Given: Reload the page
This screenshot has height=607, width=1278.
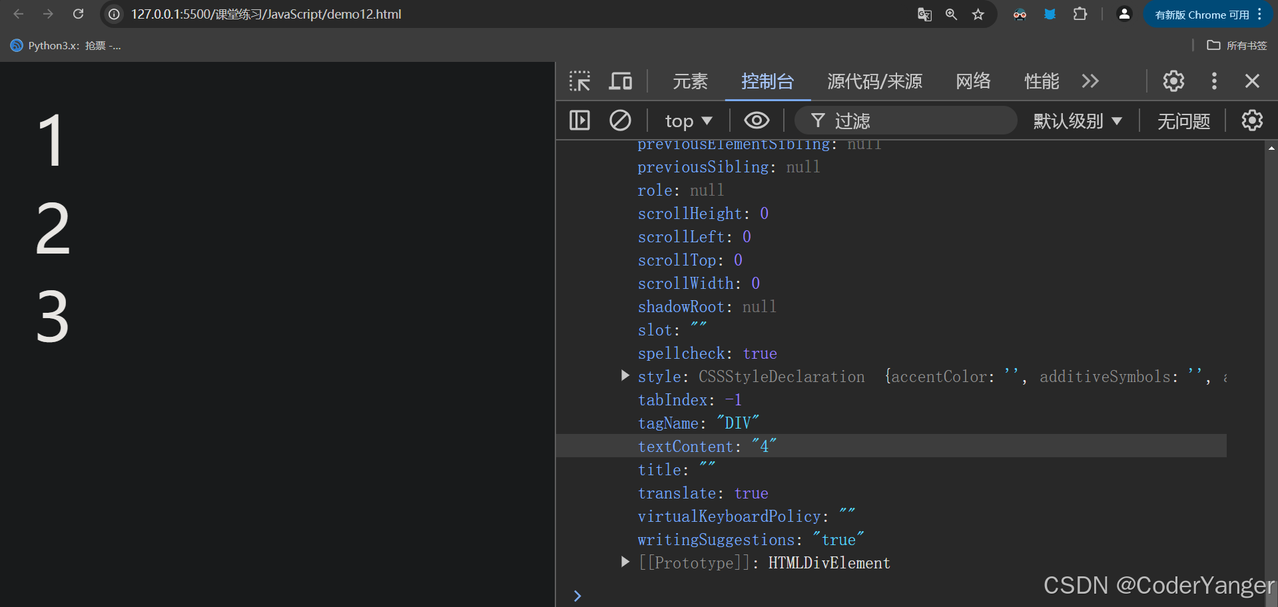Looking at the screenshot, I should tap(78, 14).
